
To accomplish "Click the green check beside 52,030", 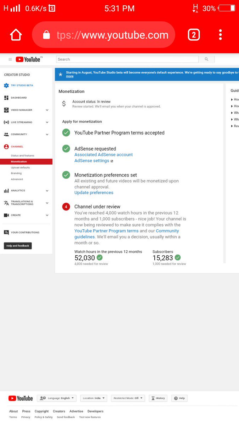I will 100,257.
